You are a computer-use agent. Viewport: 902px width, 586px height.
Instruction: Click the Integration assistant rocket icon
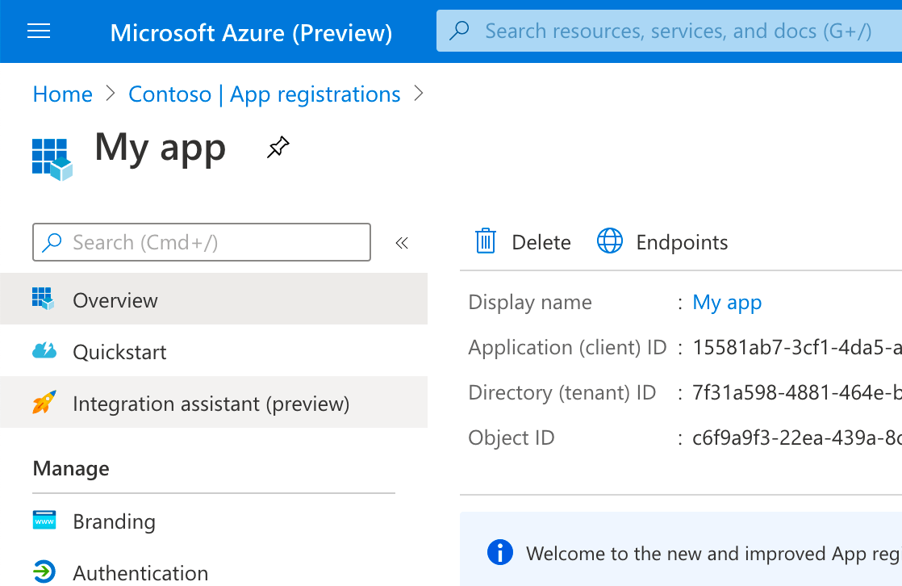coord(44,403)
